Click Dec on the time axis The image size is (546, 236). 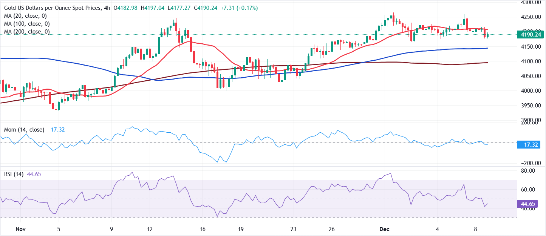click(384, 228)
